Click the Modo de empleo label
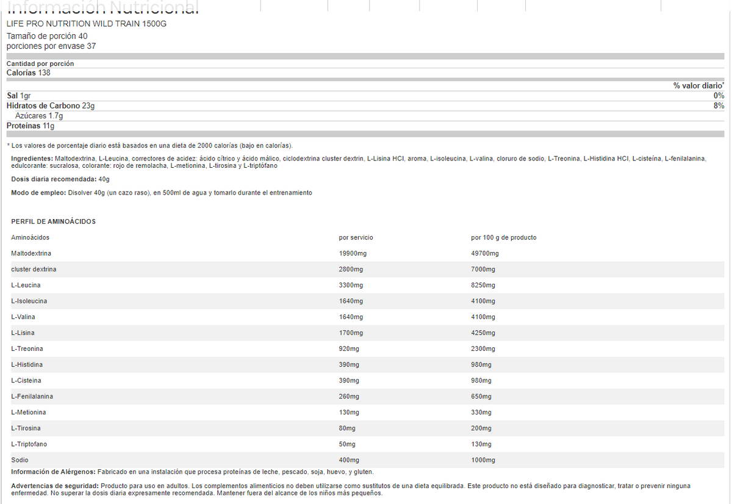 pos(38,193)
